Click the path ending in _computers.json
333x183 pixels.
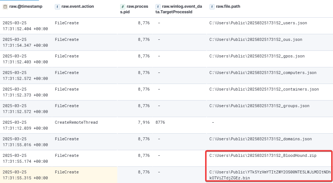[x=263, y=73]
